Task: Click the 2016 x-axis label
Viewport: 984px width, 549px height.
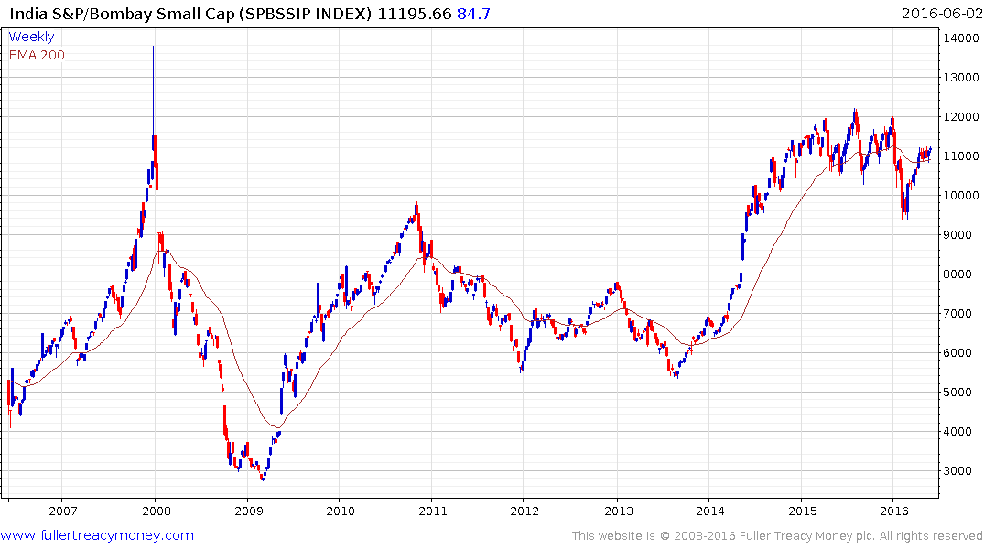Action: (894, 511)
